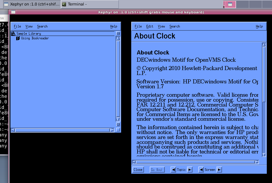Screen dimensions: 272x183
Task: Open the Edit menu of the About Clock window
Action: [149, 26]
